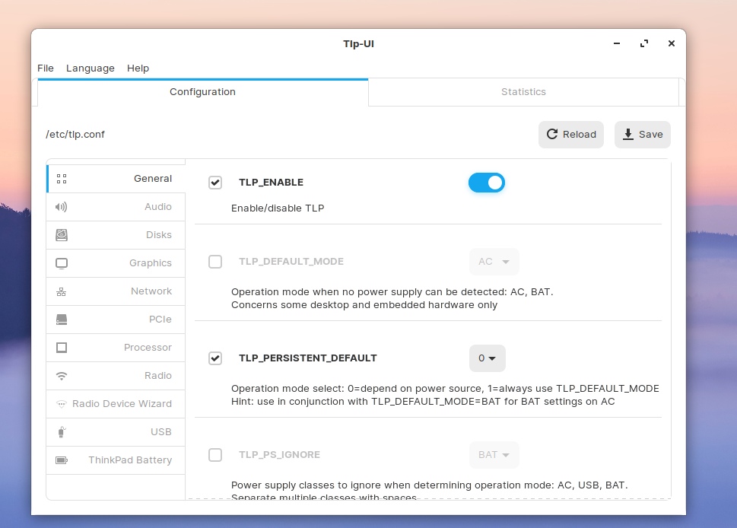Expand the TLP_DEFAULT_MODE AC dropdown

[x=494, y=262]
